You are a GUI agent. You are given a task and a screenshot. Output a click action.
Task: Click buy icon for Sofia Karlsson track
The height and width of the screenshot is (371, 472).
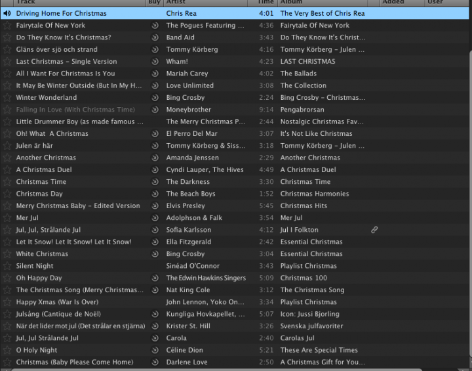(155, 230)
